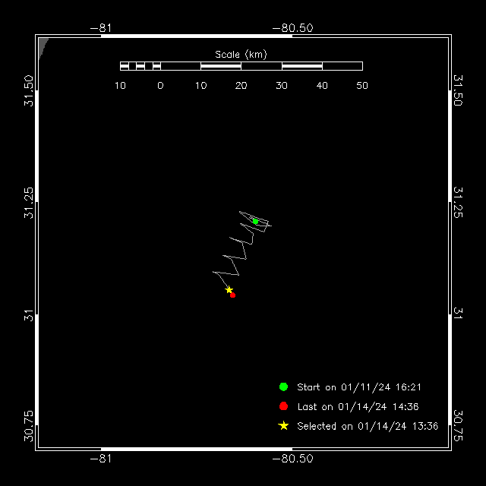Image resolution: width=486 pixels, height=486 pixels.
Task: Click the left '31.50' latitude label
Action: click(29, 90)
